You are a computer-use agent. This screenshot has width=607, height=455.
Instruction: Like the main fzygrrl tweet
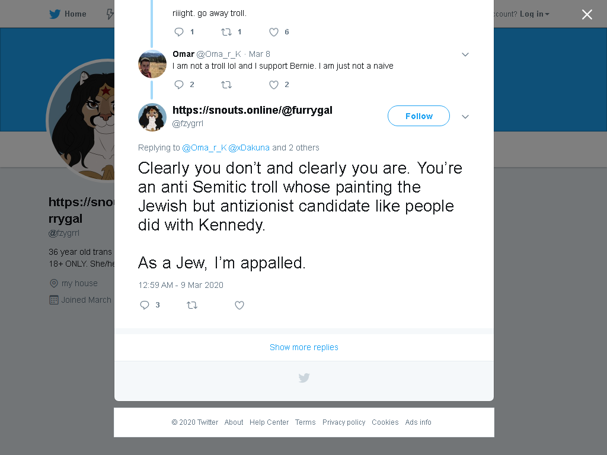pyautogui.click(x=239, y=305)
